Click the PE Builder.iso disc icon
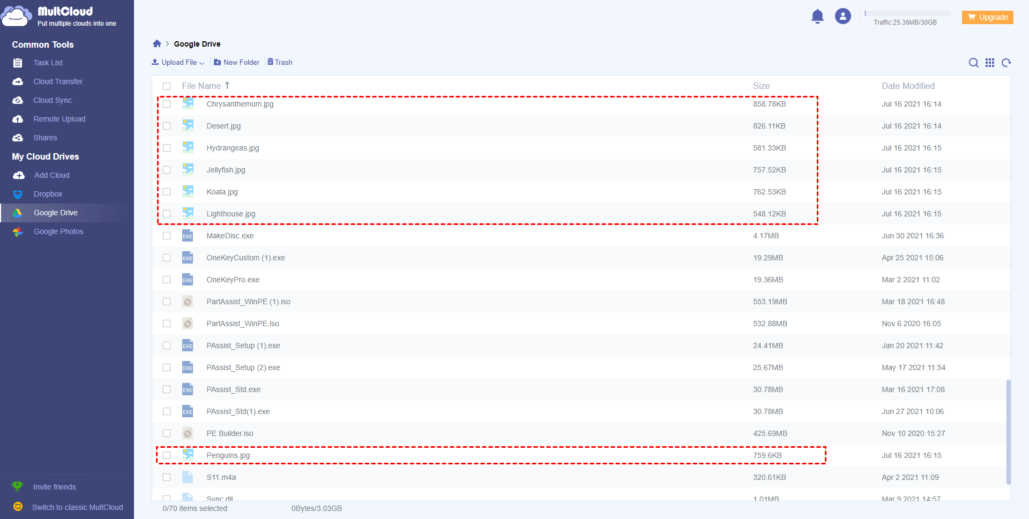 (188, 433)
